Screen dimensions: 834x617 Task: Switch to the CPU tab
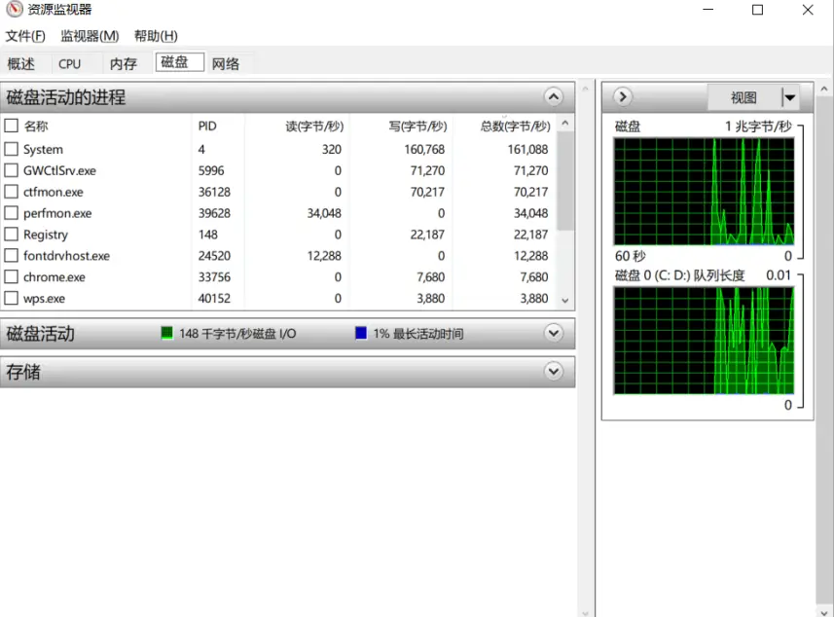(x=70, y=64)
